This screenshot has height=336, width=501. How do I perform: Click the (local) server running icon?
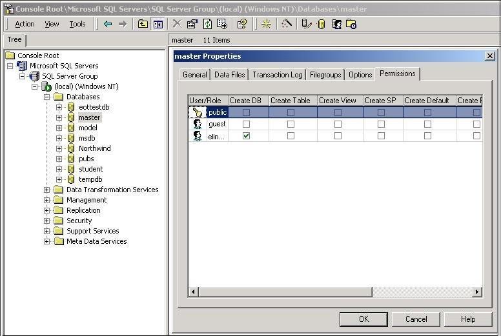(46, 86)
